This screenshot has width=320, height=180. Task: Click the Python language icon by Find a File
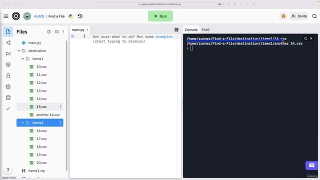click(70, 16)
